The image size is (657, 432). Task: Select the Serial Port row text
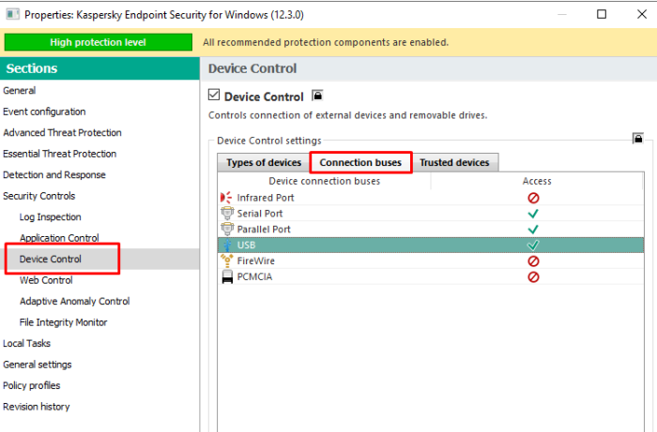coord(260,214)
